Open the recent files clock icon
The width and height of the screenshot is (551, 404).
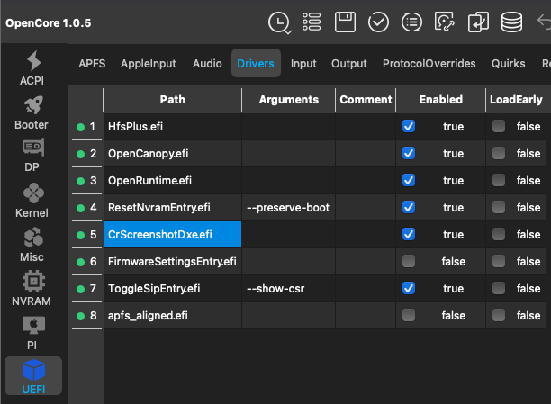click(279, 22)
